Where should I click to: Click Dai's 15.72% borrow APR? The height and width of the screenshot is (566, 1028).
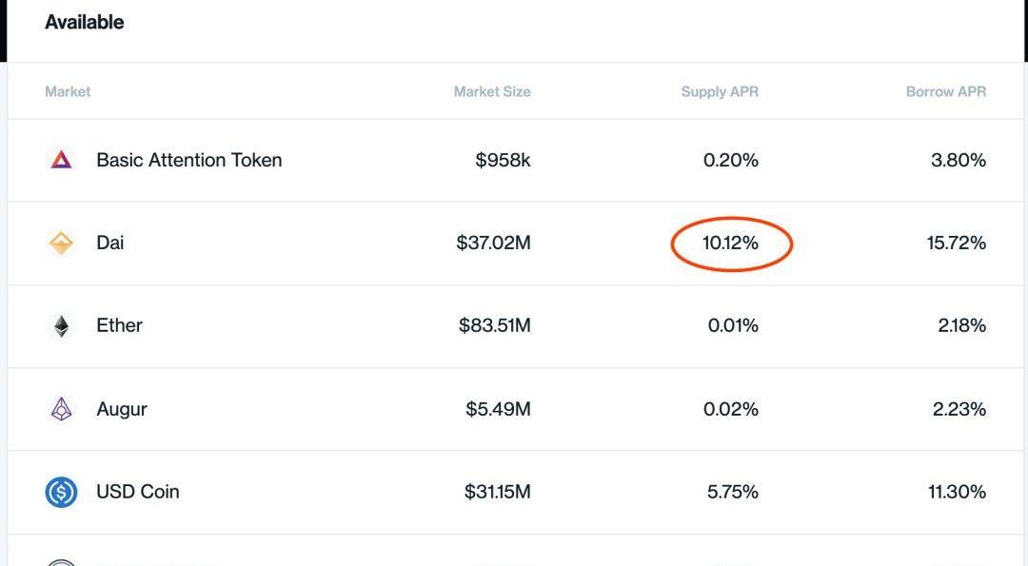click(x=956, y=243)
